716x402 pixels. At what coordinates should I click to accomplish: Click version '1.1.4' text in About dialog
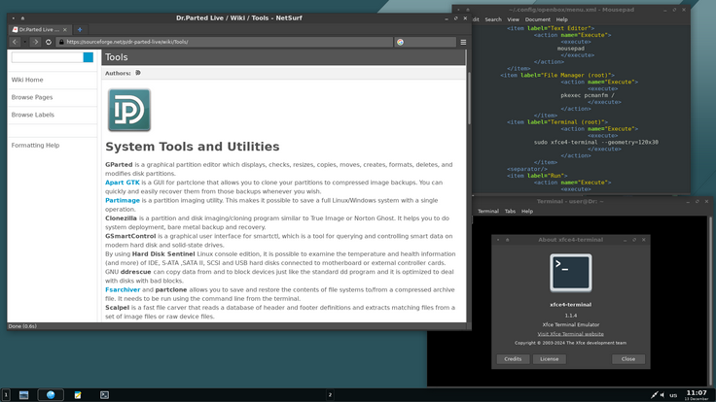point(571,316)
